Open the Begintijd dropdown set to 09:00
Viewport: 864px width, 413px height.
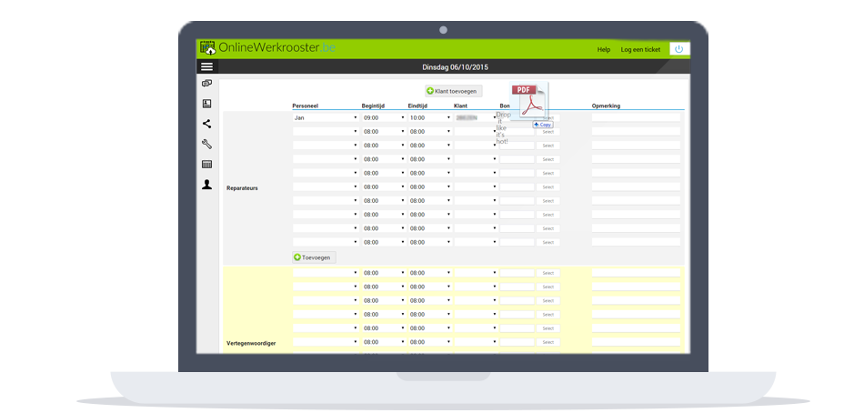(383, 117)
